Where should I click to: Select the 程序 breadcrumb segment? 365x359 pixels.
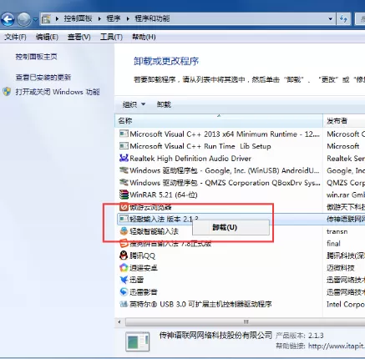(114, 18)
